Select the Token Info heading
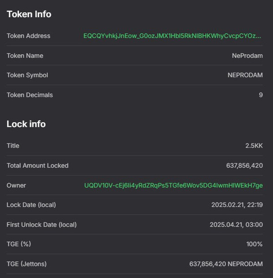273x278 pixels. coord(29,14)
